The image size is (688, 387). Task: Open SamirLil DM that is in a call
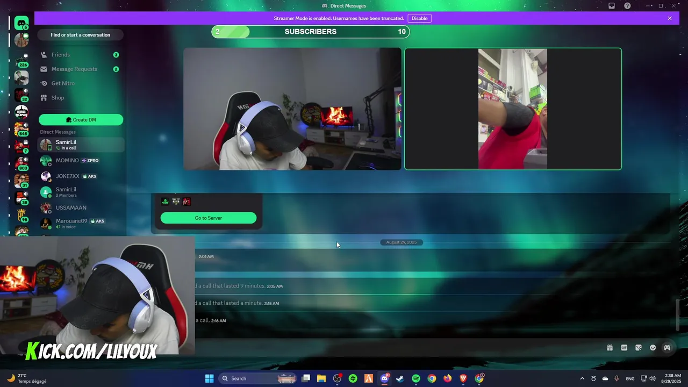coord(81,145)
